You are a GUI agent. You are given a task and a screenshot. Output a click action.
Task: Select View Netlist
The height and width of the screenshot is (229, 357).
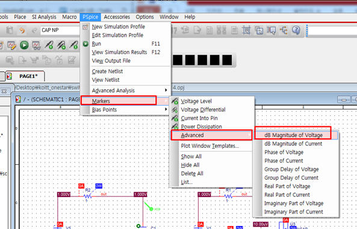coord(105,80)
